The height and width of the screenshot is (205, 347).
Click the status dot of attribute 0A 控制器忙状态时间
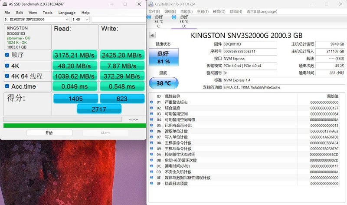[x=151, y=154]
